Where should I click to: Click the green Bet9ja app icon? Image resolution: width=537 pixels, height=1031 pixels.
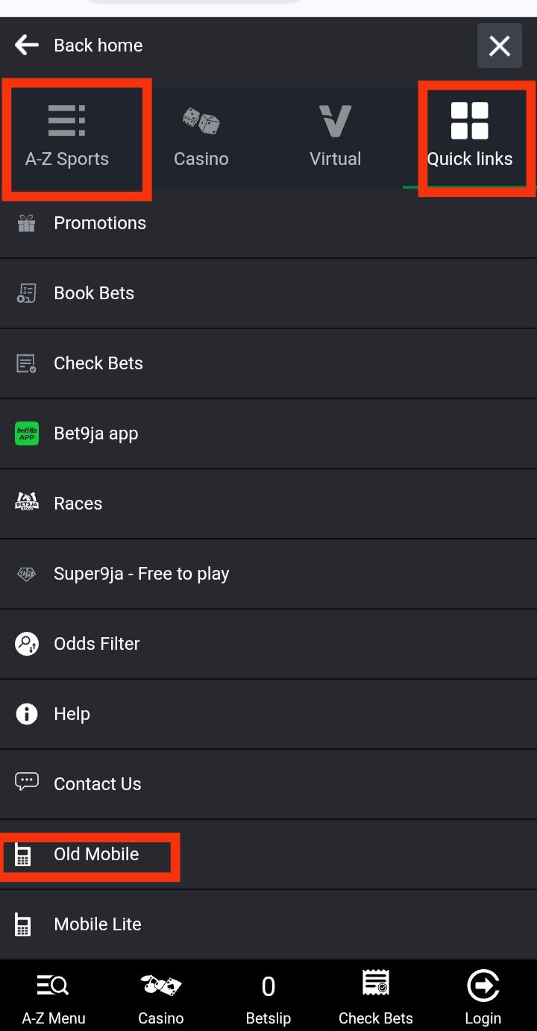tap(27, 433)
